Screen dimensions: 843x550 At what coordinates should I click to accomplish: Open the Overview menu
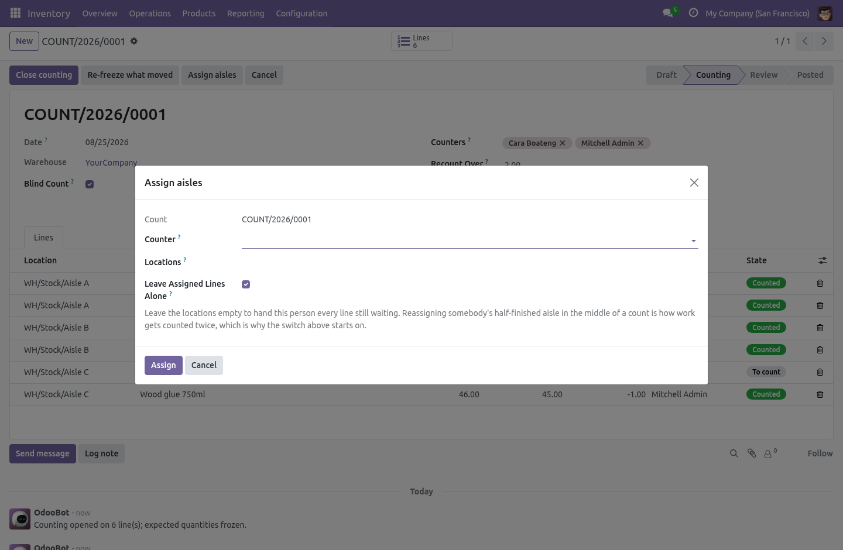100,13
